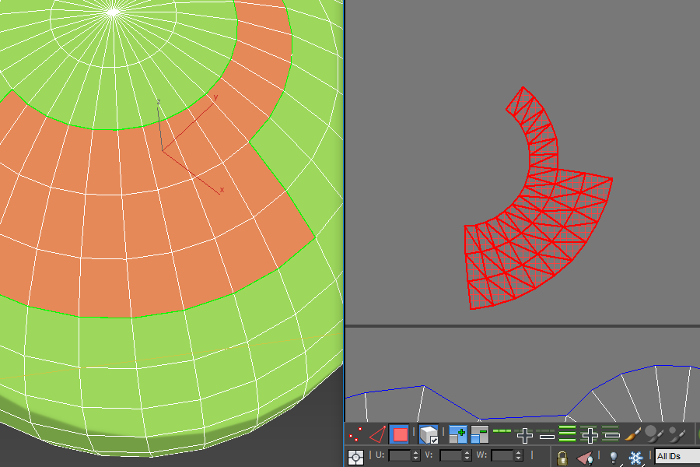Switch to Vertex sub-object mode
This screenshot has width=700, height=467.
click(355, 434)
